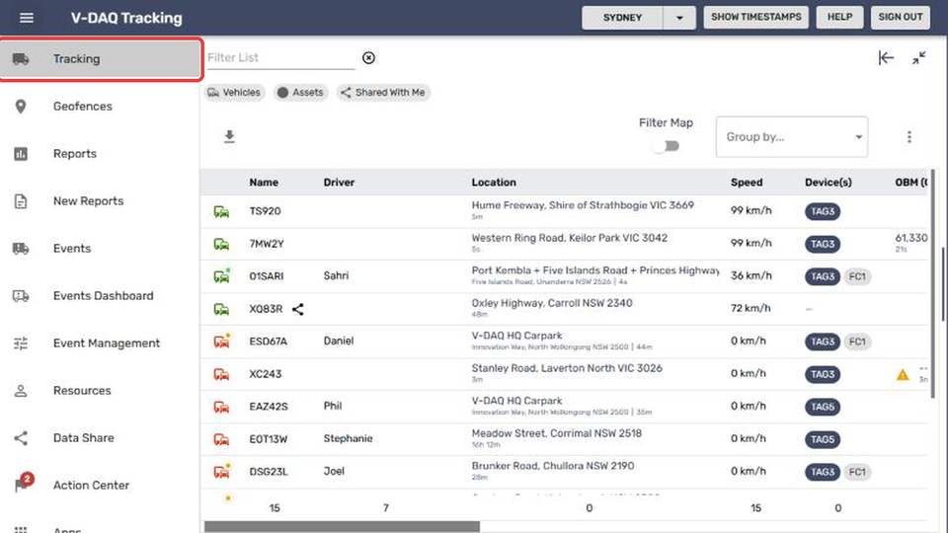This screenshot has width=948, height=533.
Task: Click the TAG5 badge on the EAZ42S row
Action: coord(823,408)
